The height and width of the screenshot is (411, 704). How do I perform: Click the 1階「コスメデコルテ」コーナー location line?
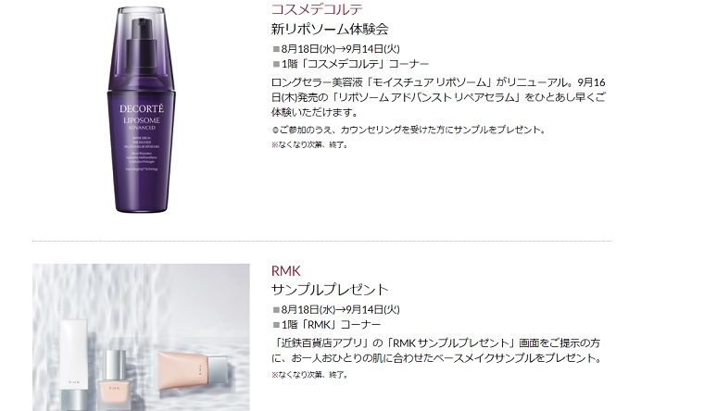(355, 64)
